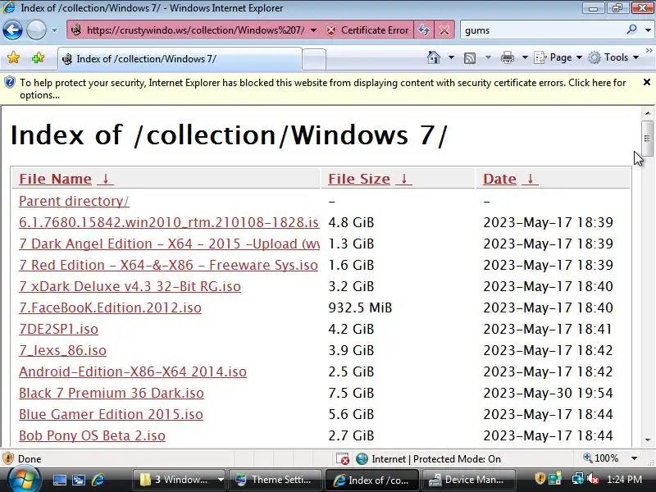Open 7 Red Edition Freeware Sys.iso
Viewport: 656px width, 492px height.
coord(168,265)
